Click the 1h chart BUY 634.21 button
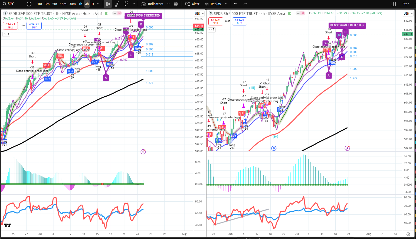This screenshot has height=239, width=416. click(x=34, y=26)
